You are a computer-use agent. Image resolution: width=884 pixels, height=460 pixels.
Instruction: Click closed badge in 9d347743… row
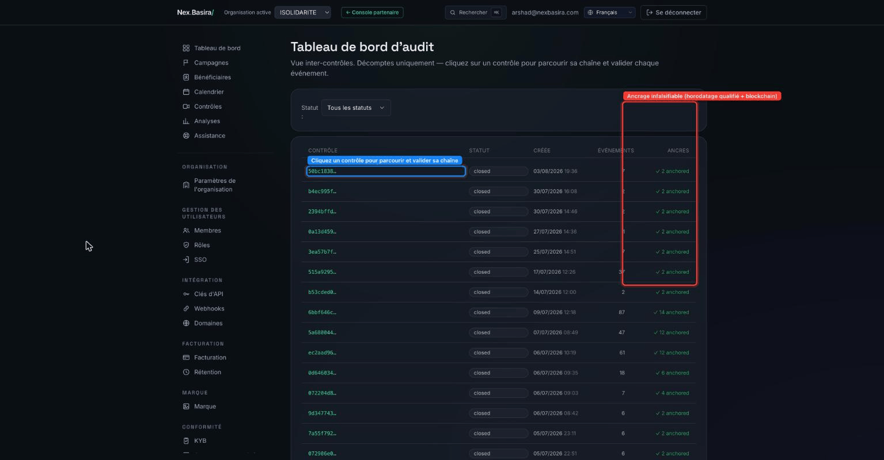(x=498, y=413)
